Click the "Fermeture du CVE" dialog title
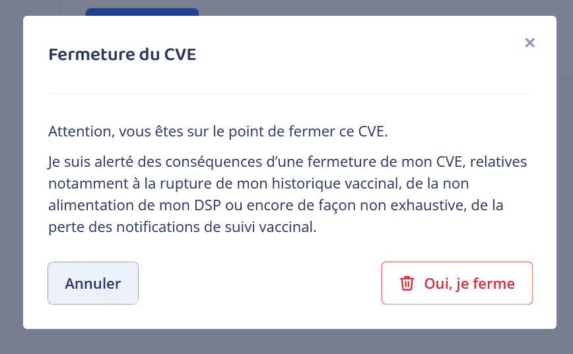The height and width of the screenshot is (354, 573). pyautogui.click(x=122, y=55)
